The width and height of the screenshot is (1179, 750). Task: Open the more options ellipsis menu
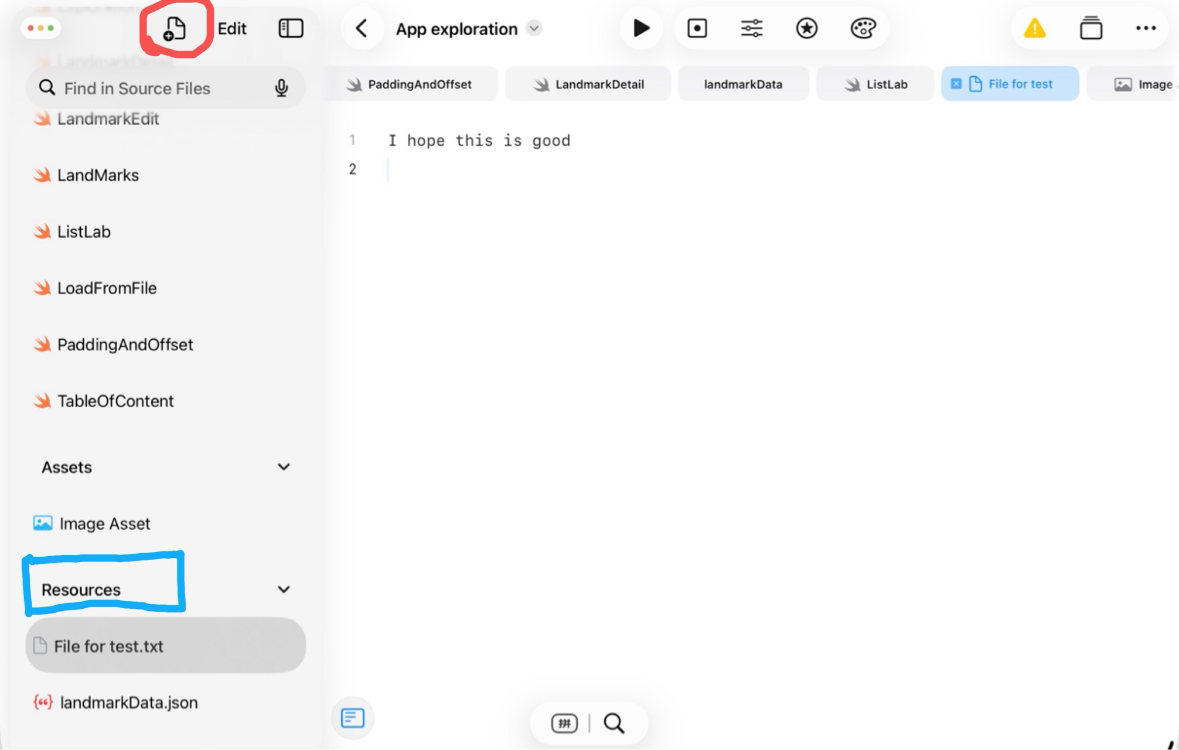(x=1146, y=28)
